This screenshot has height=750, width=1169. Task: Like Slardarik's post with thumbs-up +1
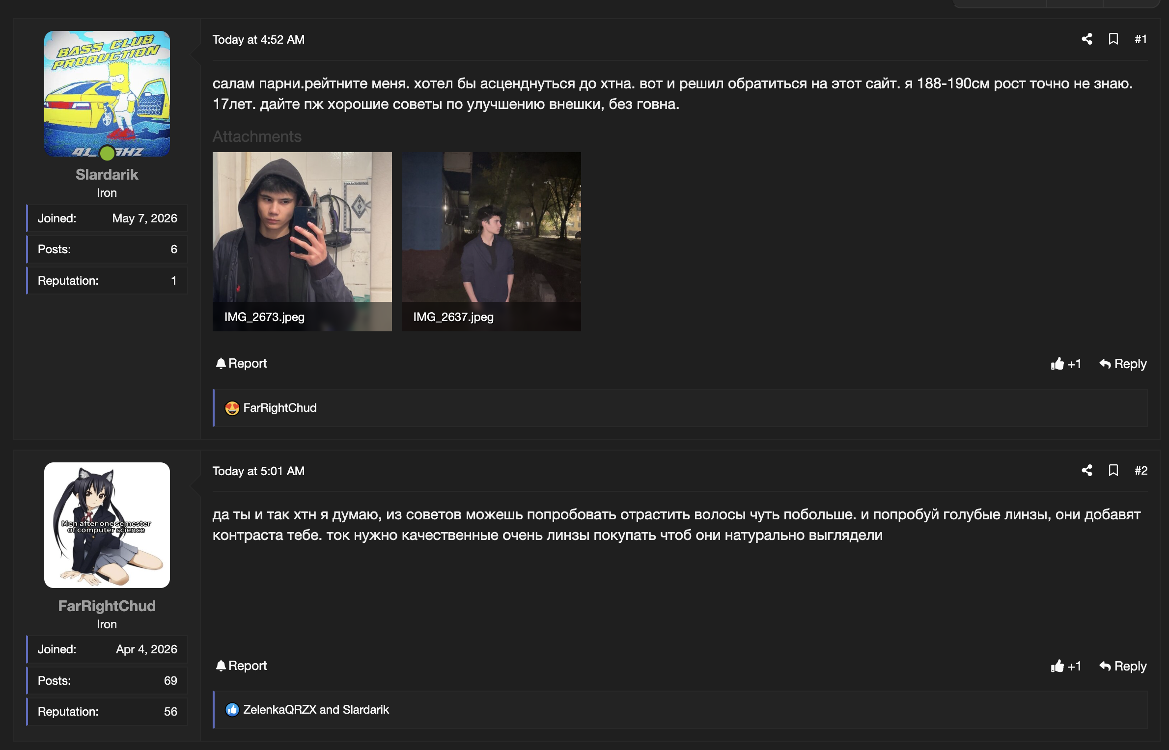pyautogui.click(x=1066, y=364)
